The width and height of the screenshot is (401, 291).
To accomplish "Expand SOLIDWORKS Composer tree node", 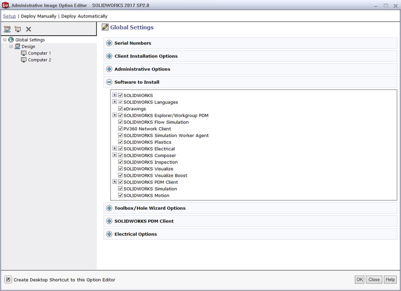I will pyautogui.click(x=115, y=155).
